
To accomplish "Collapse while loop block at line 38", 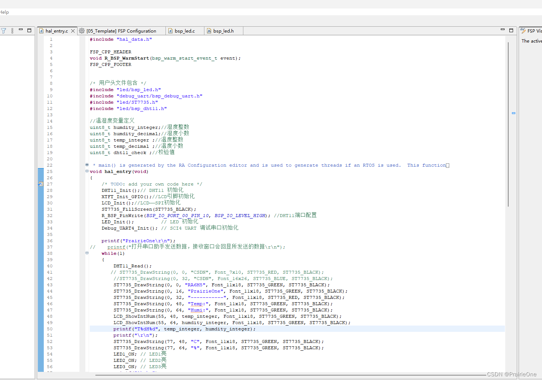I will [87, 253].
